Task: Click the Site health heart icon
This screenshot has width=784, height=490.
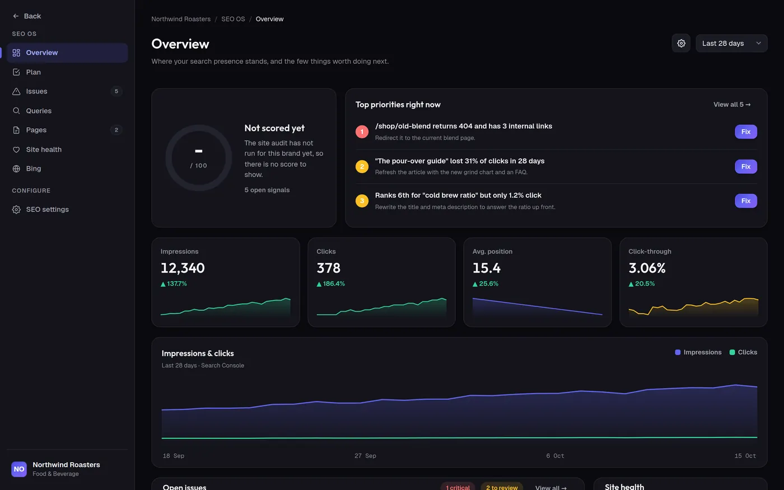Action: [x=16, y=150]
